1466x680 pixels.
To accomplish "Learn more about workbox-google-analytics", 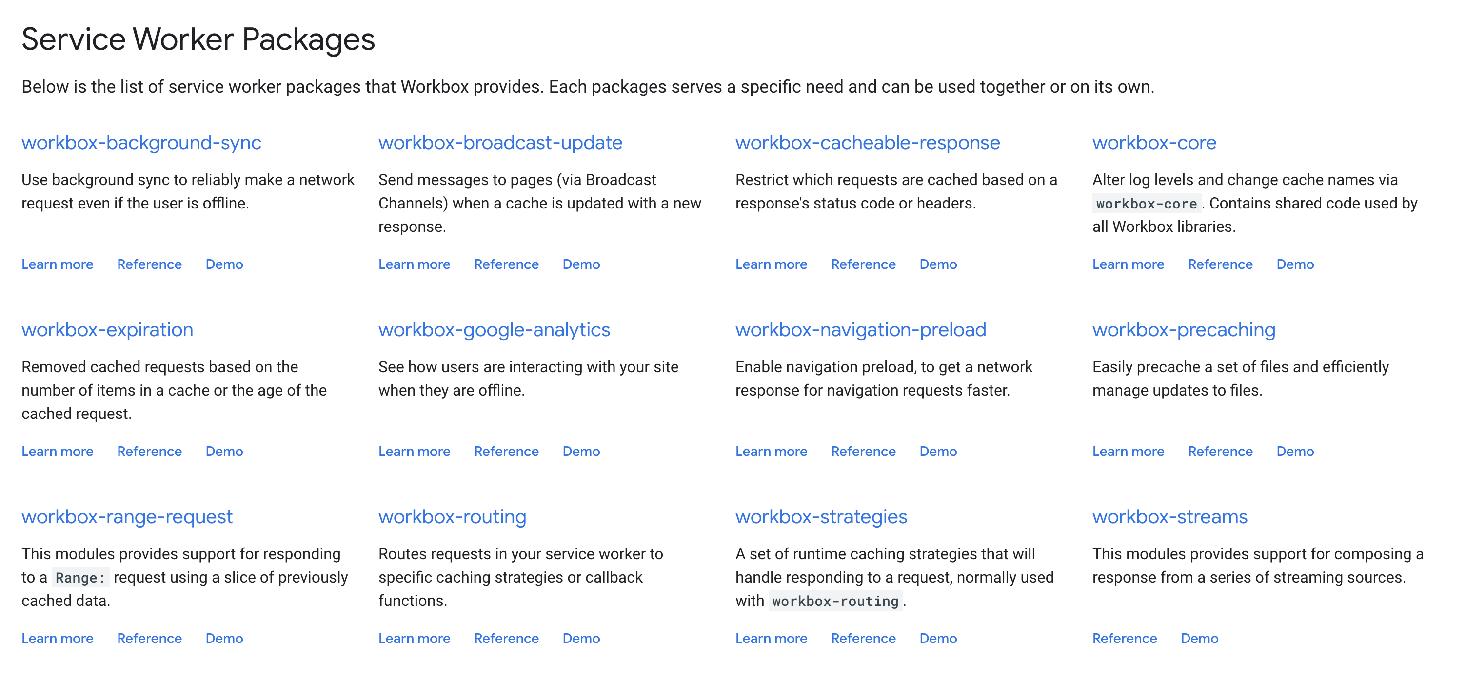I will (415, 452).
